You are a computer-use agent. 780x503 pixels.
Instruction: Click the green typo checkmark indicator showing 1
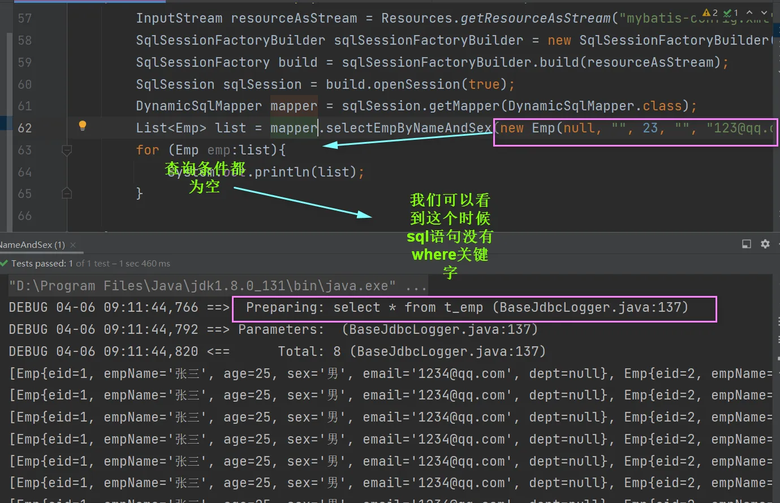click(x=731, y=12)
